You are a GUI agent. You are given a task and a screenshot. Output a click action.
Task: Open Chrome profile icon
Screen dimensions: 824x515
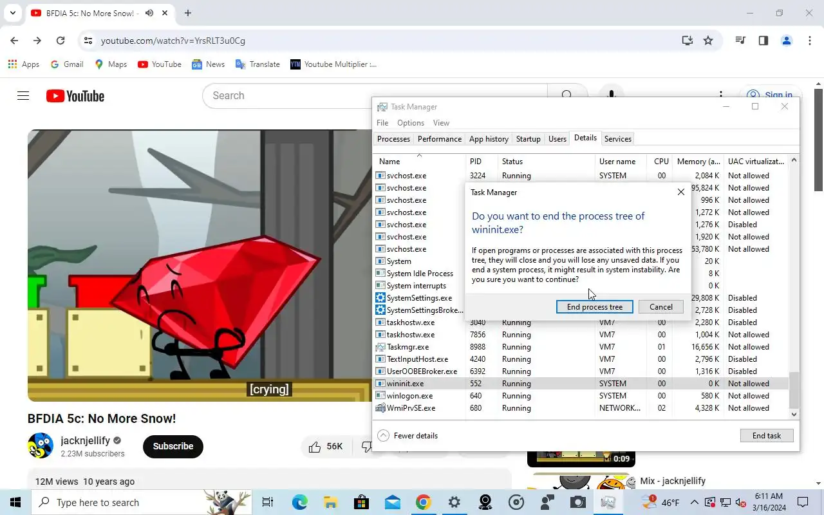click(x=787, y=41)
